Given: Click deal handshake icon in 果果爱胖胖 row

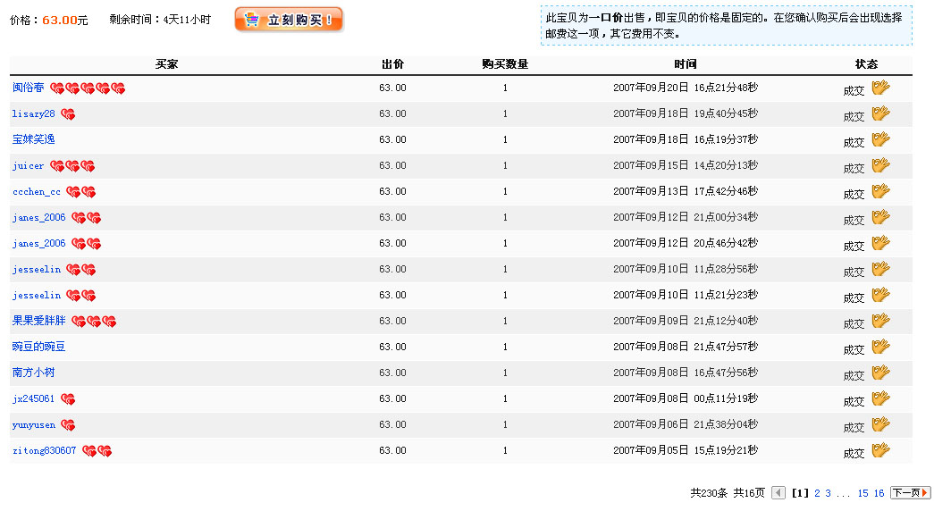Looking at the screenshot, I should pos(881,321).
